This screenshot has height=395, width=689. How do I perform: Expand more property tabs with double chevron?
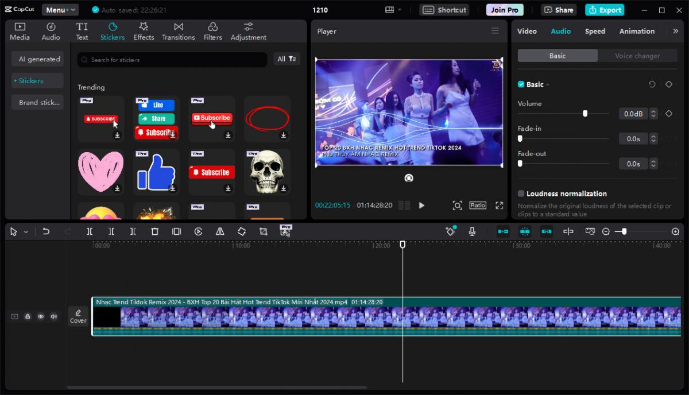coord(675,31)
